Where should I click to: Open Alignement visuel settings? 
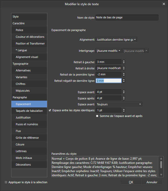pyautogui.click(x=29, y=57)
